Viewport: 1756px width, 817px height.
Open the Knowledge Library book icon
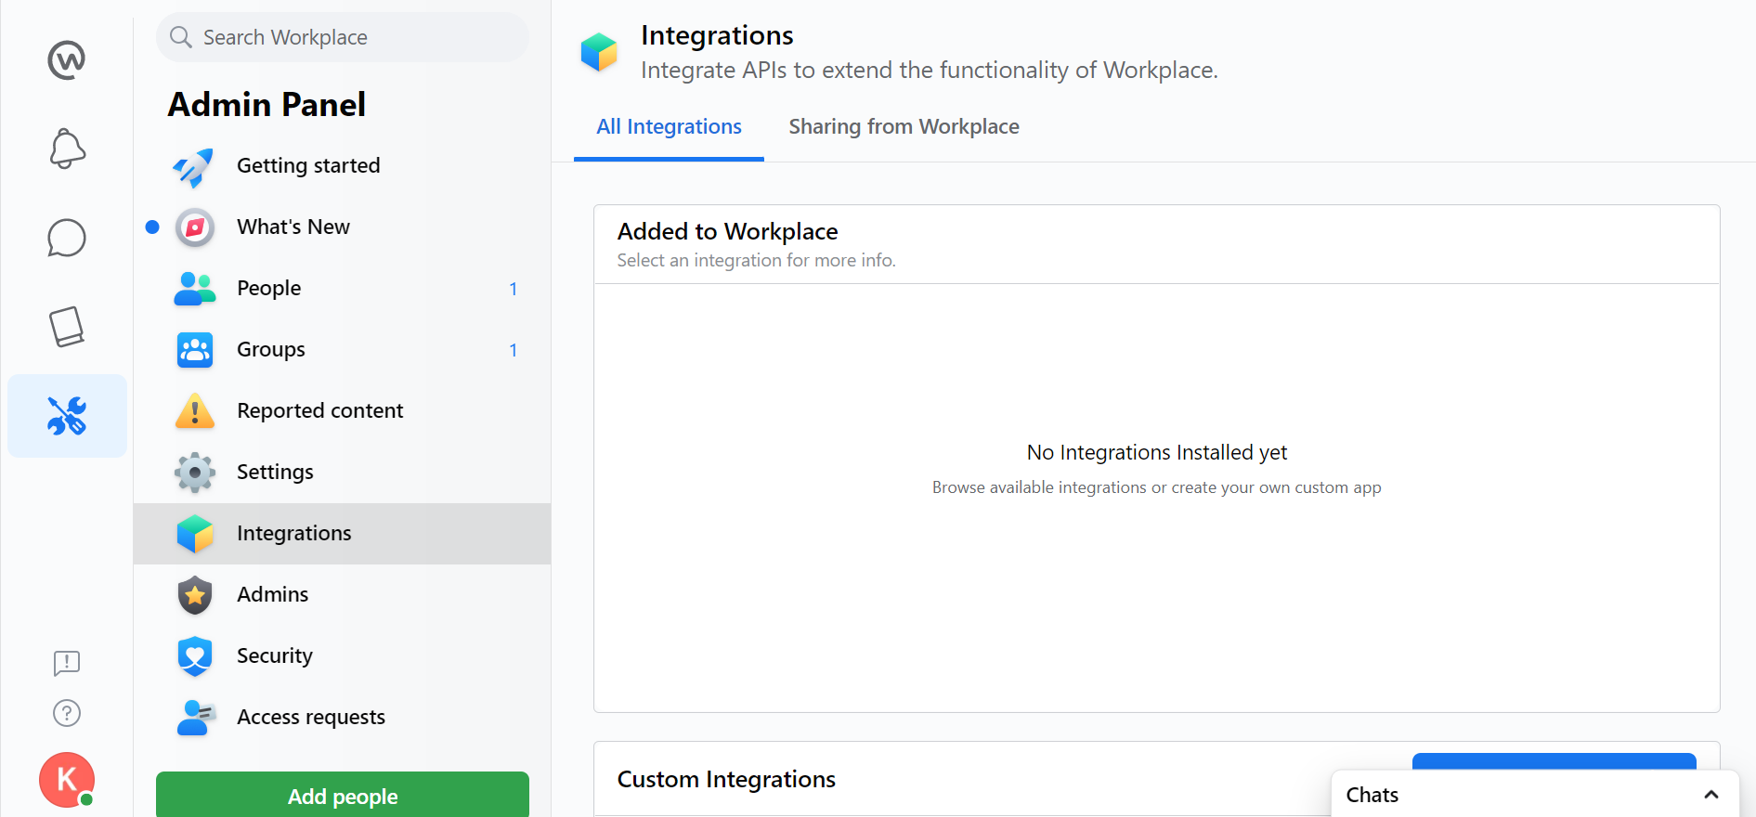[x=67, y=327]
